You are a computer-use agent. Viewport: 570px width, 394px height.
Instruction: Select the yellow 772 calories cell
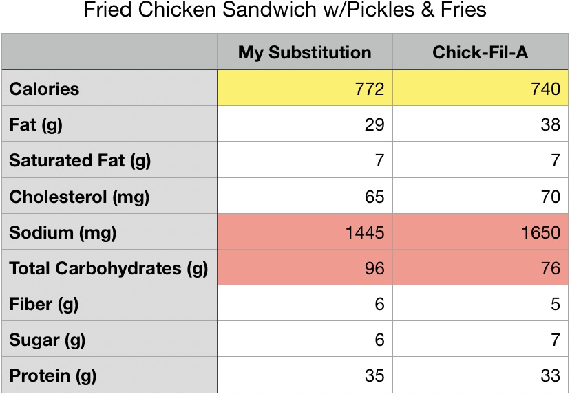click(x=305, y=89)
